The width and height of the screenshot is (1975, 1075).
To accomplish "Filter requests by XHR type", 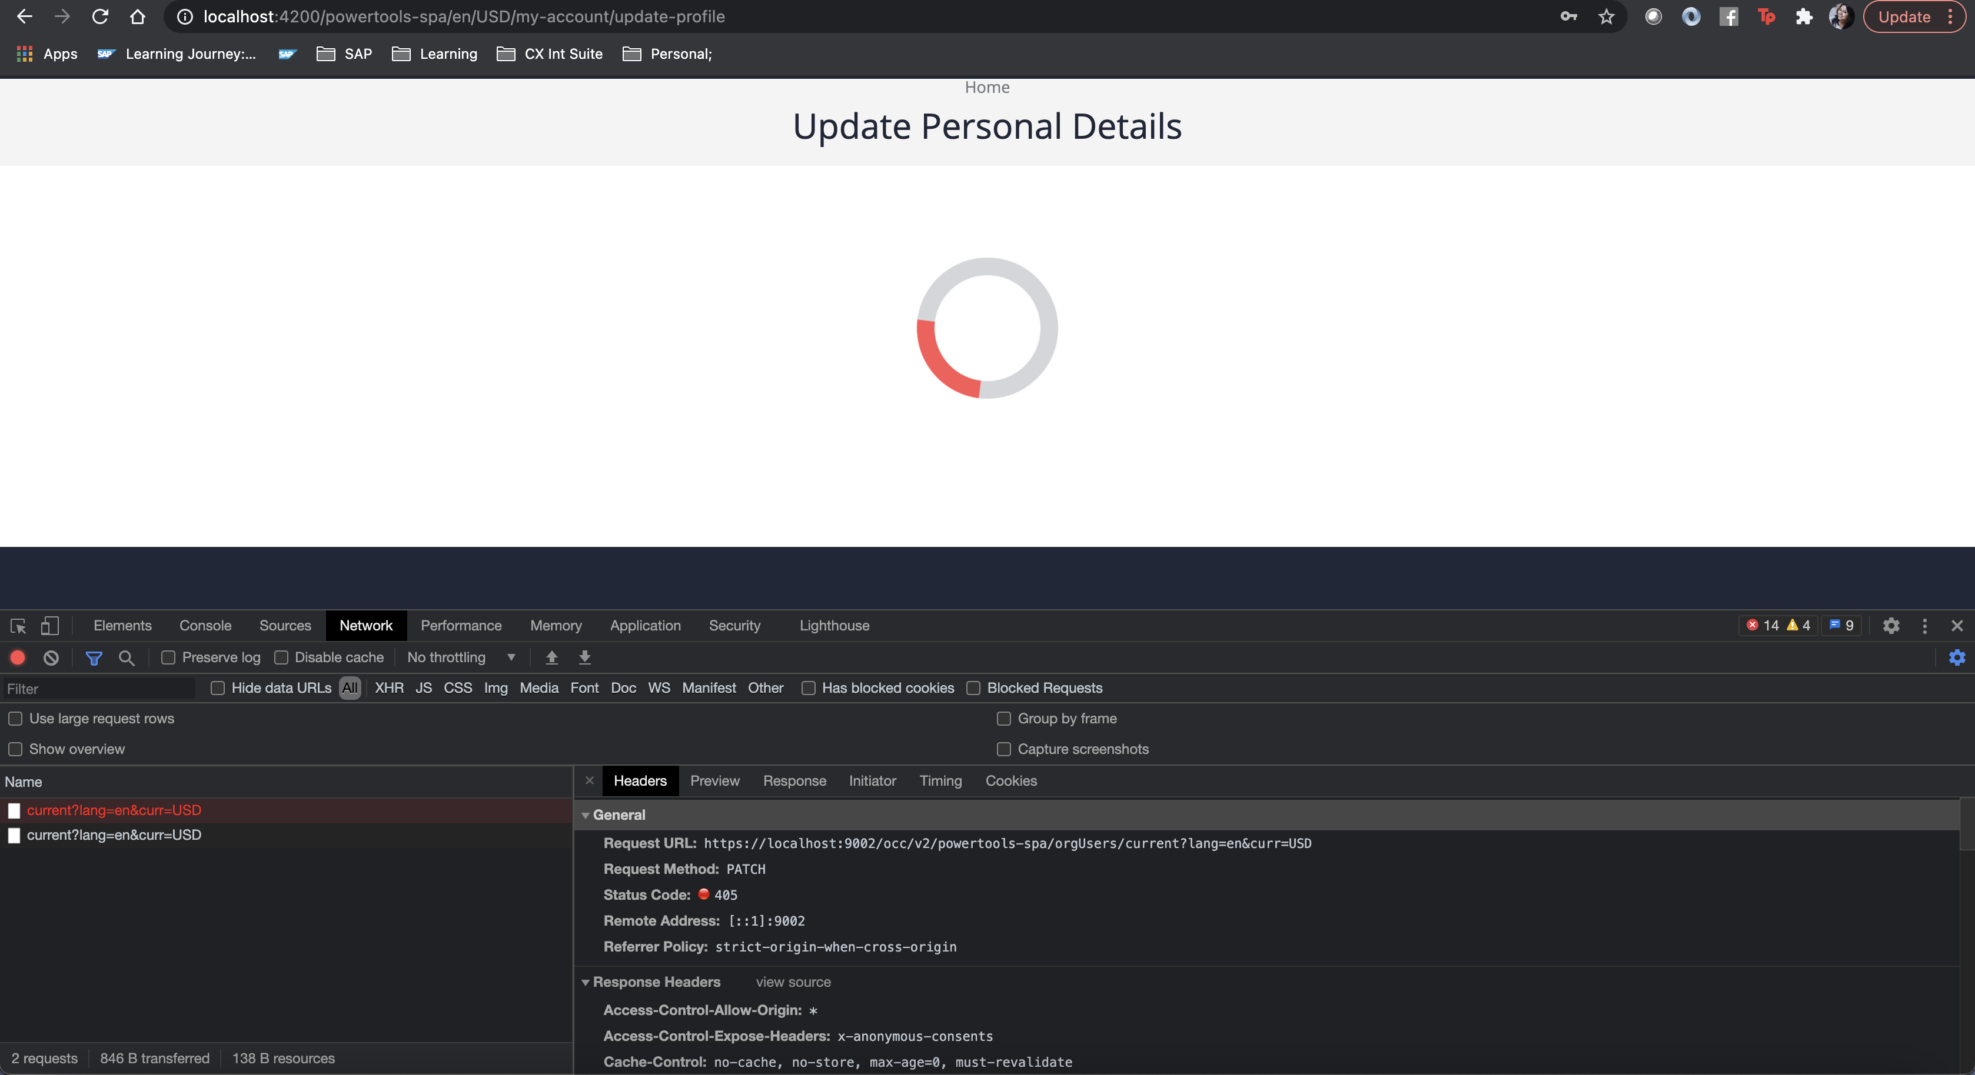I will [389, 688].
